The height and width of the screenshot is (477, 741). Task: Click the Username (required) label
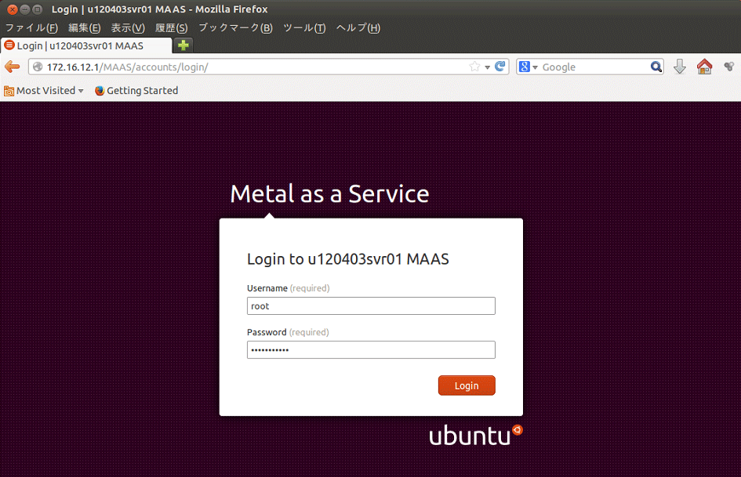click(x=289, y=288)
